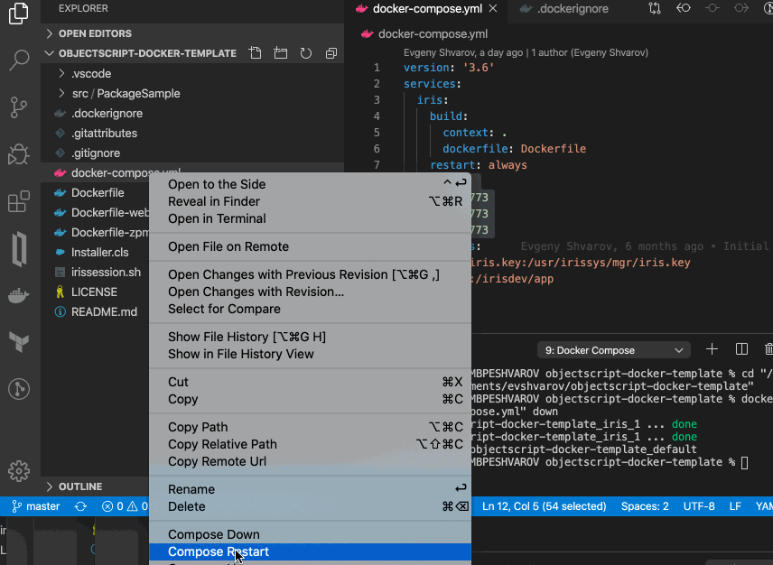This screenshot has width=773, height=565.
Task: Expand the Open Editors section
Action: click(94, 33)
